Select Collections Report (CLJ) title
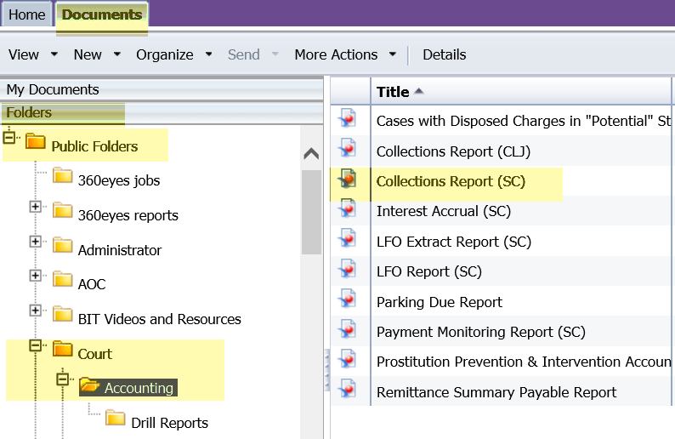 (453, 151)
